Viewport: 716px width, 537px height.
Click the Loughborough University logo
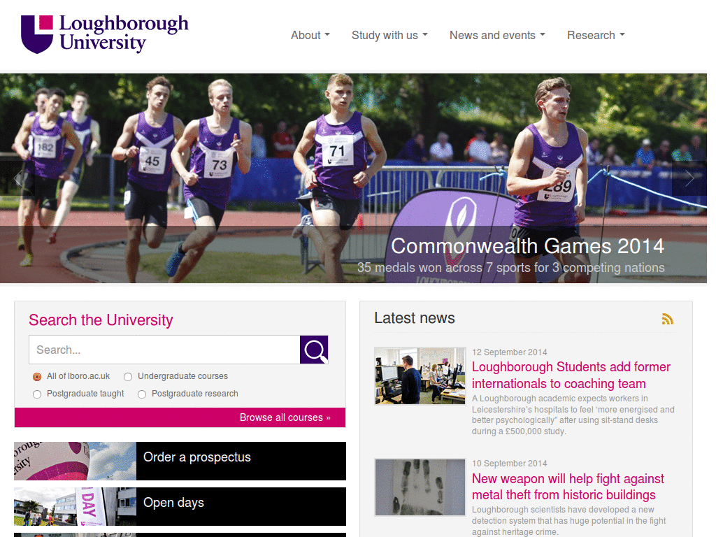pos(105,34)
